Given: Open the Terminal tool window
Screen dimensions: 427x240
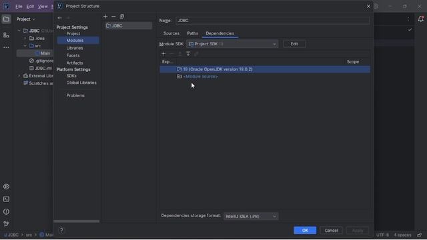Looking at the screenshot, I should point(6,199).
